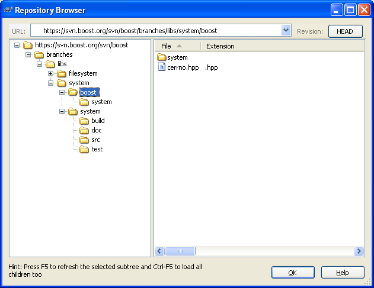Screen dimensions: 374x288
Task: Click the test folder icon
Action: click(x=84, y=149)
